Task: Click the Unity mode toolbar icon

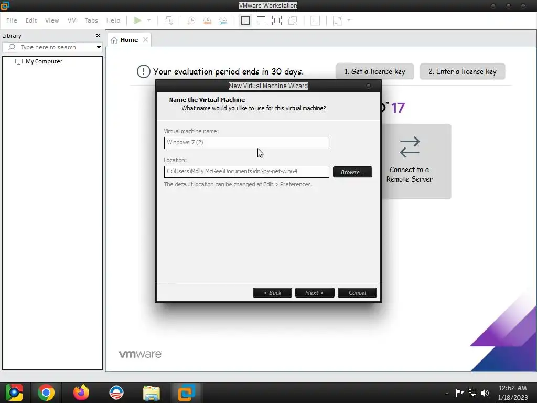Action: (x=293, y=20)
